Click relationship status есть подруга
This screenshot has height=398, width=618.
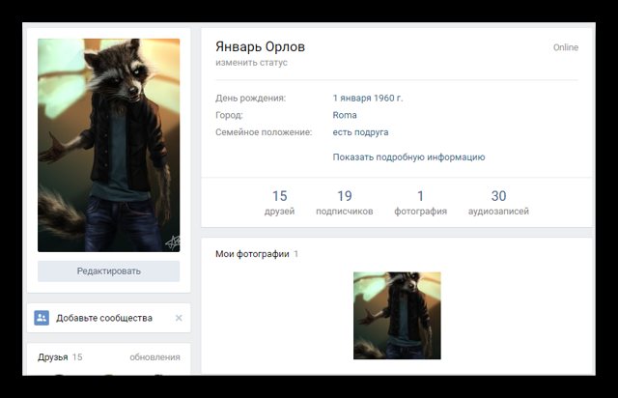tap(360, 132)
